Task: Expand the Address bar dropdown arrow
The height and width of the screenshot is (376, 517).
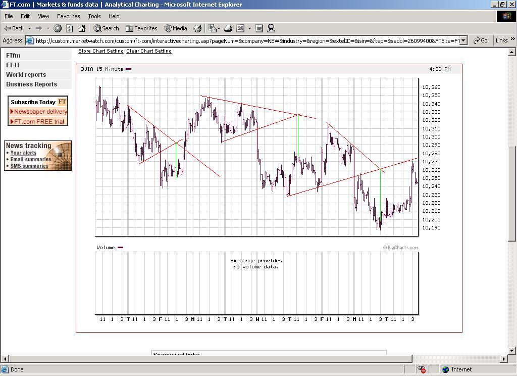Action: [463, 40]
